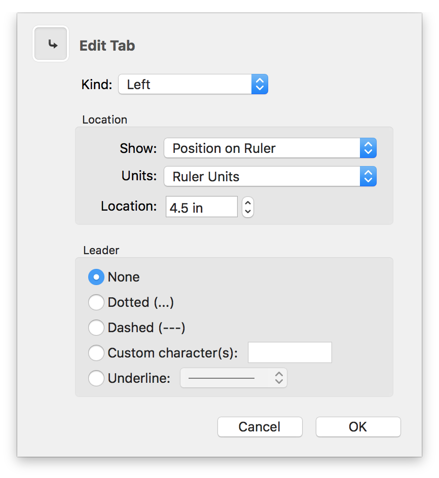The width and height of the screenshot is (439, 478).
Task: Click the left tab arrow icon
Action: click(51, 45)
